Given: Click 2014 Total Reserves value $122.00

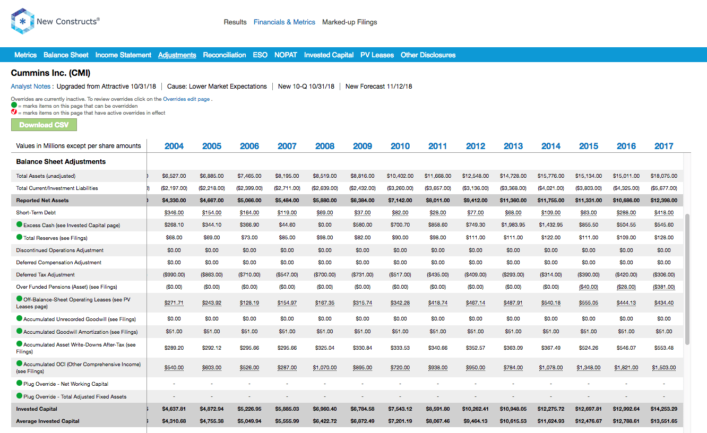Looking at the screenshot, I should point(551,238).
